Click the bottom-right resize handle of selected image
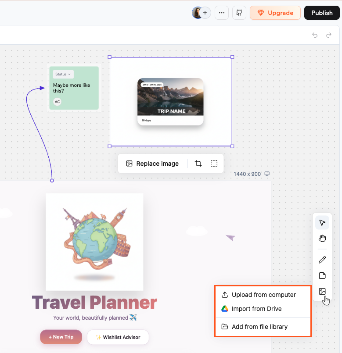342x353 pixels. click(232, 146)
